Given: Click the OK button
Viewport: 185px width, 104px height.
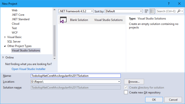Looking at the screenshot, I should tap(154, 100).
